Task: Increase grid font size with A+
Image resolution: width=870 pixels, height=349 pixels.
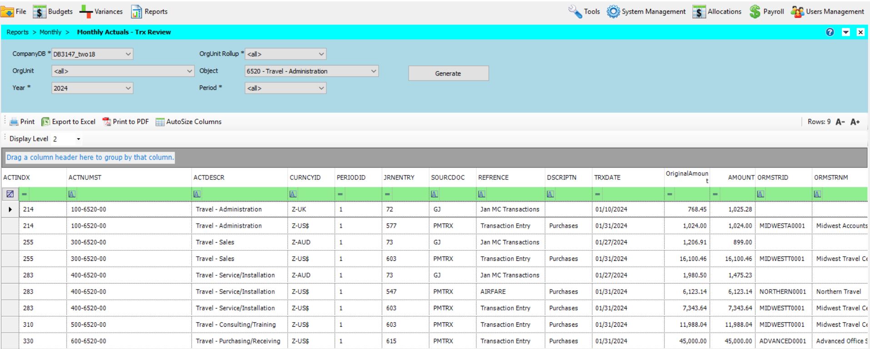Action: (x=855, y=122)
